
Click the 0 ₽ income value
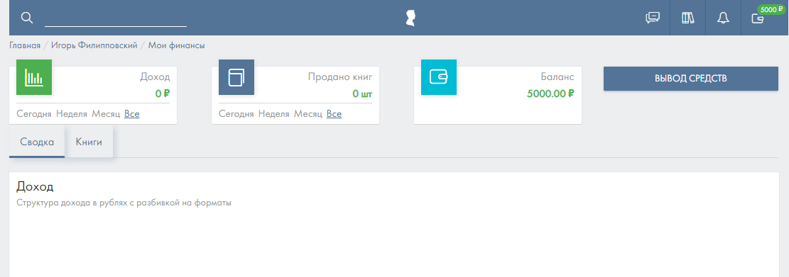point(163,94)
